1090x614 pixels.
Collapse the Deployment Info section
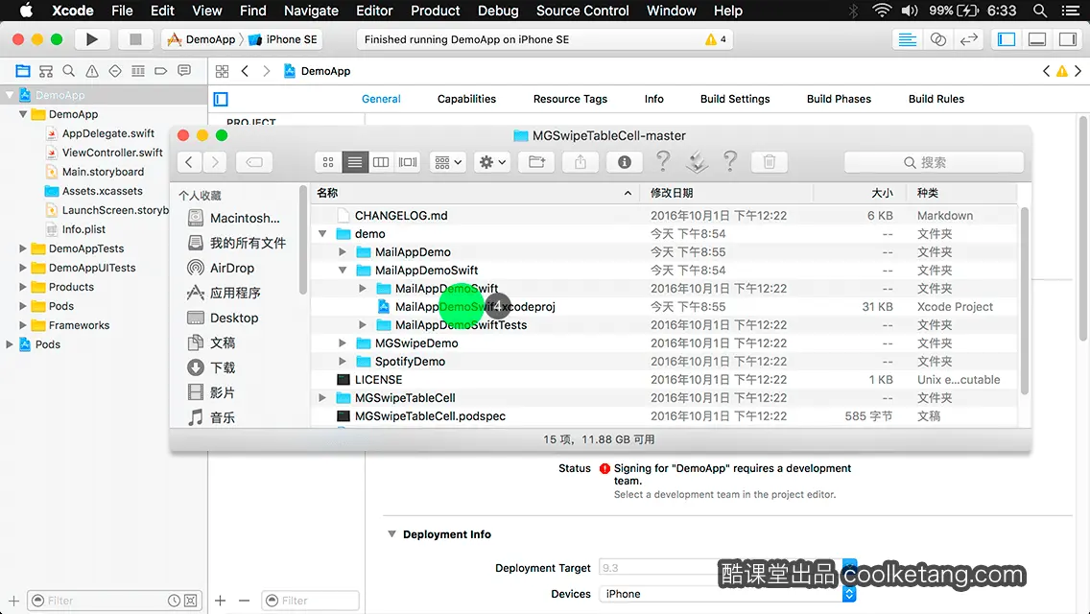[x=391, y=534]
